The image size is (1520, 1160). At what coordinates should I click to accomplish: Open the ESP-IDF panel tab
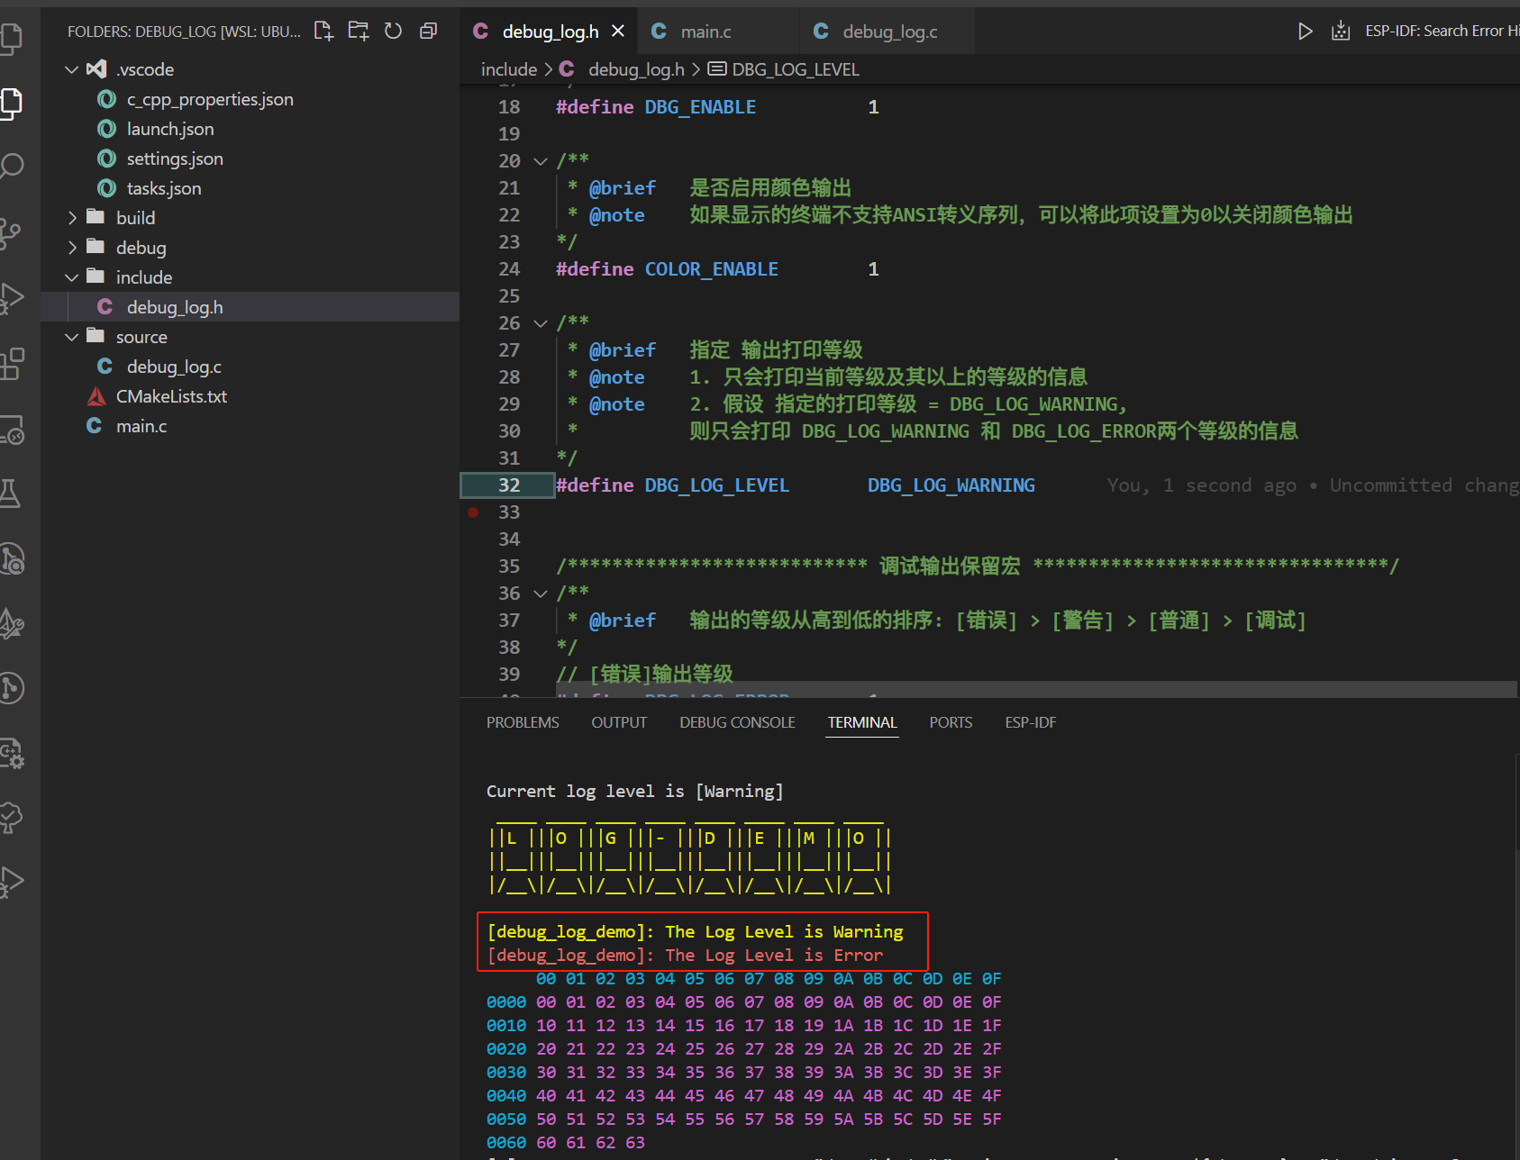coord(1031,722)
